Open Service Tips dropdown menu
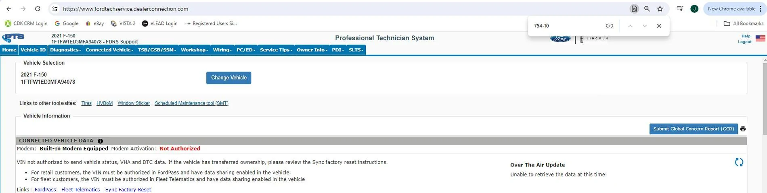The height and width of the screenshot is (193, 767). 276,50
